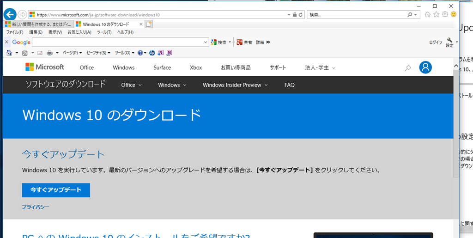Click the command bar Home icon
Screen dimensions: 473x238
(x=9, y=53)
